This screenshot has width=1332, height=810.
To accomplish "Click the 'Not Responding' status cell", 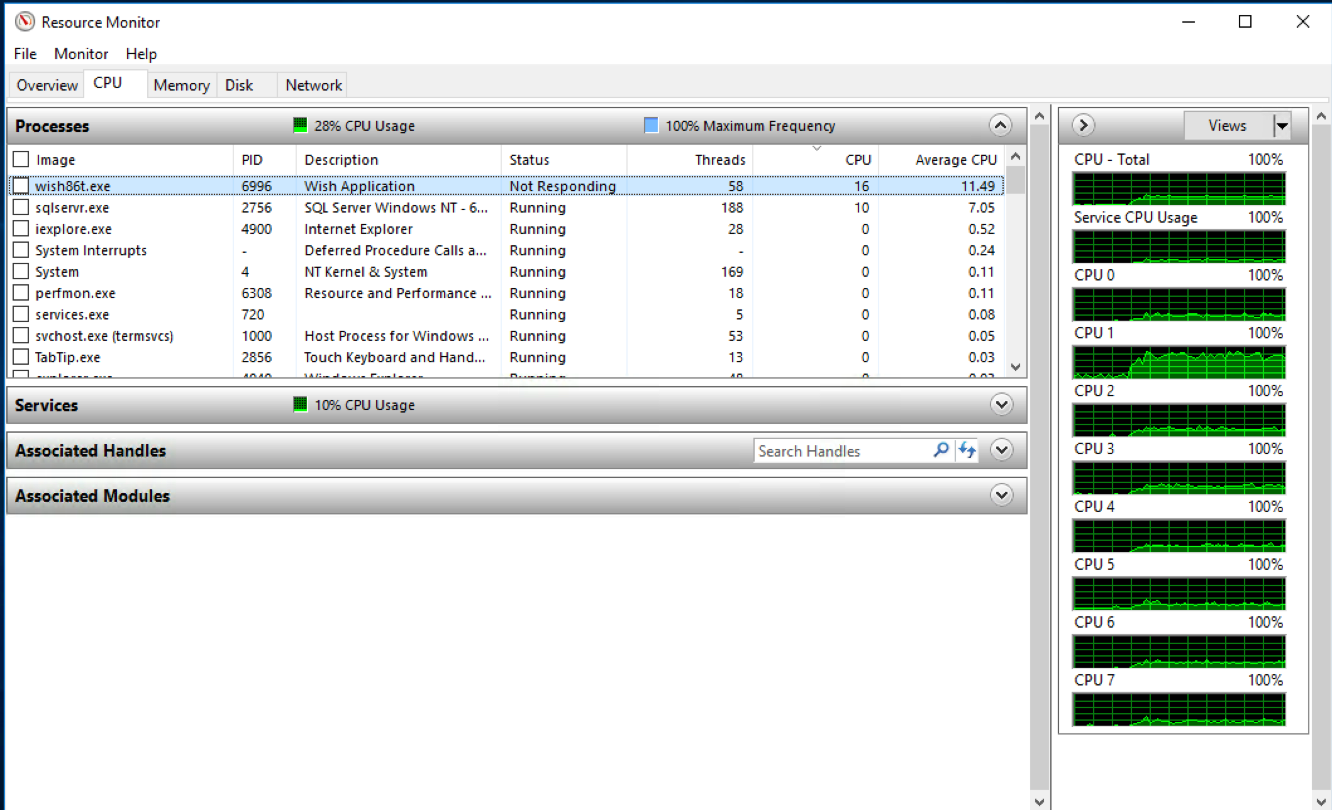I will click(x=563, y=186).
